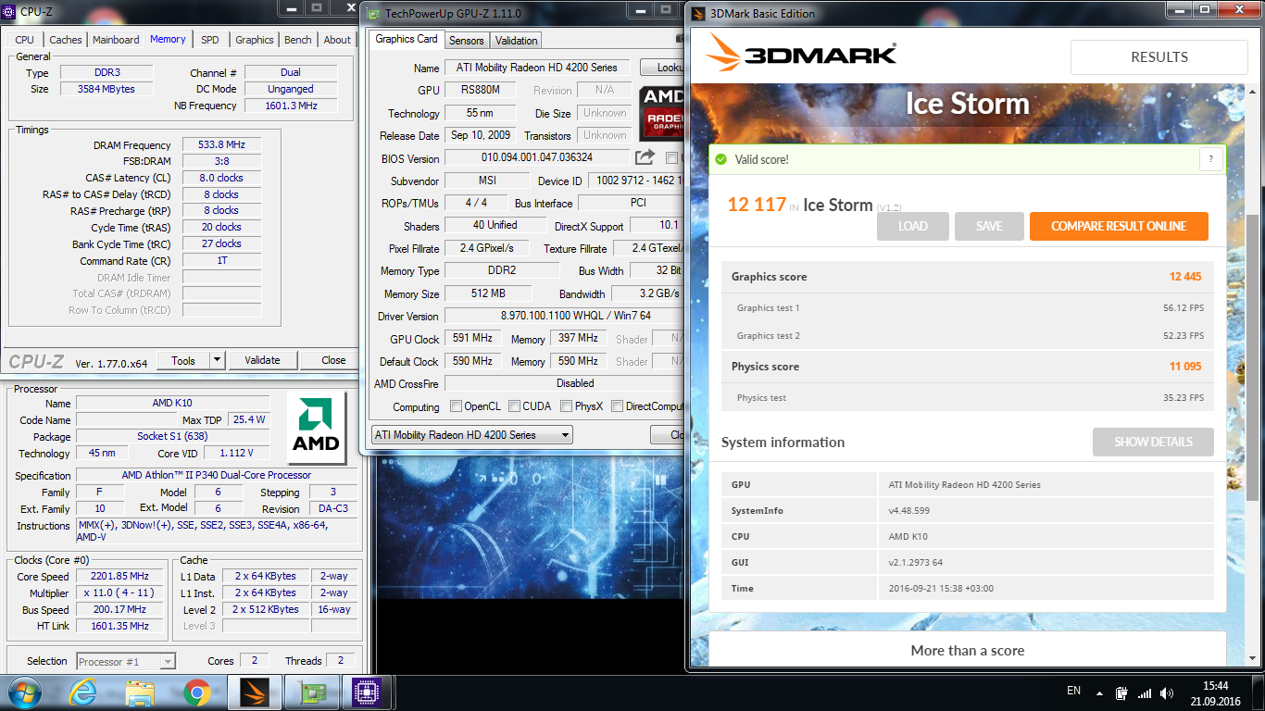Open the About tab in CPU-Z

tap(337, 40)
